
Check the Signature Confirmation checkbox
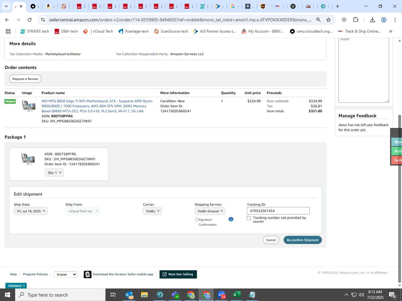pos(197,219)
